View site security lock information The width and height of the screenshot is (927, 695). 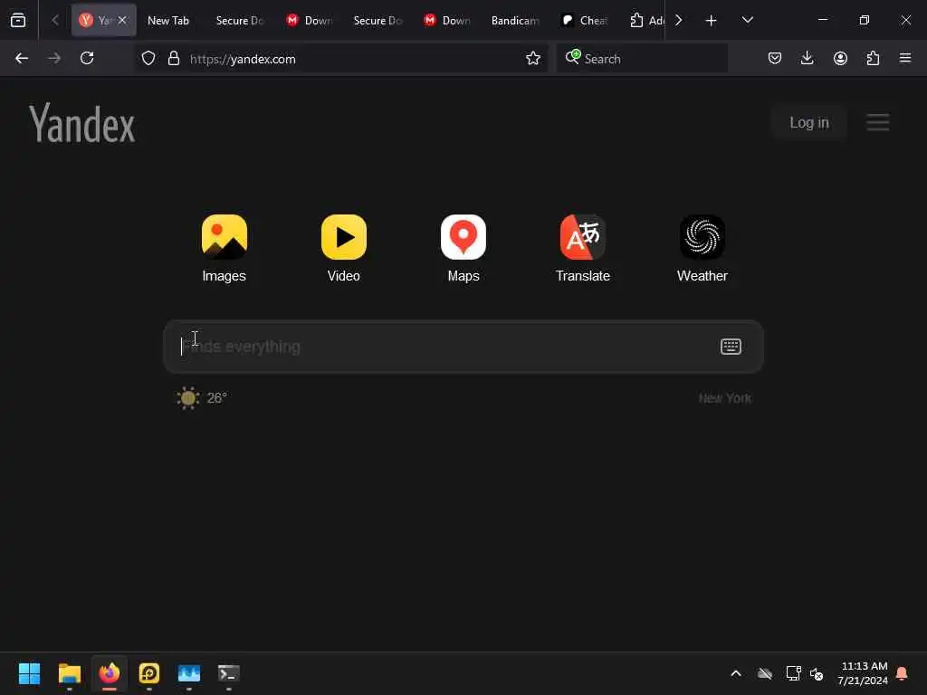tap(173, 58)
